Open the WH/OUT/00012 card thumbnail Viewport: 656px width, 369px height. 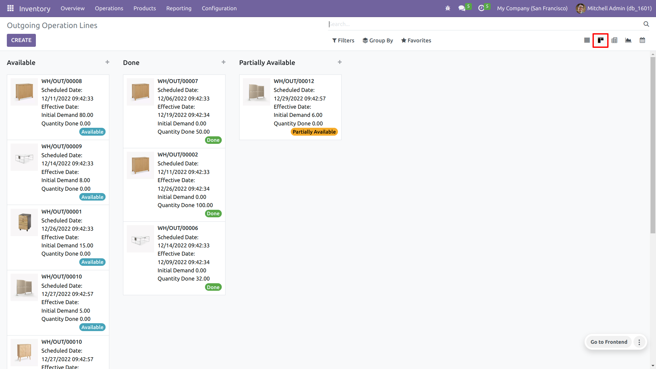click(x=256, y=92)
